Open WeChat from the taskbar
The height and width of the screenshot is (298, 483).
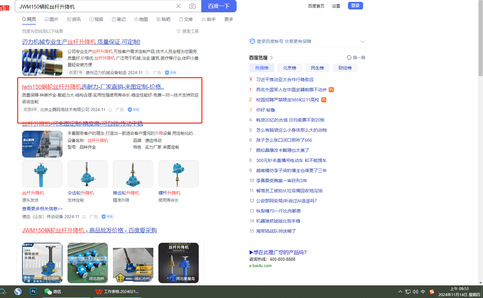coord(53,291)
